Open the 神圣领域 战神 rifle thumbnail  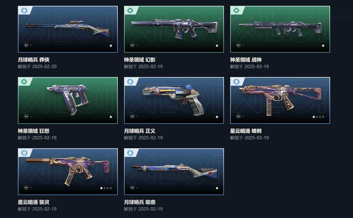pos(280,29)
